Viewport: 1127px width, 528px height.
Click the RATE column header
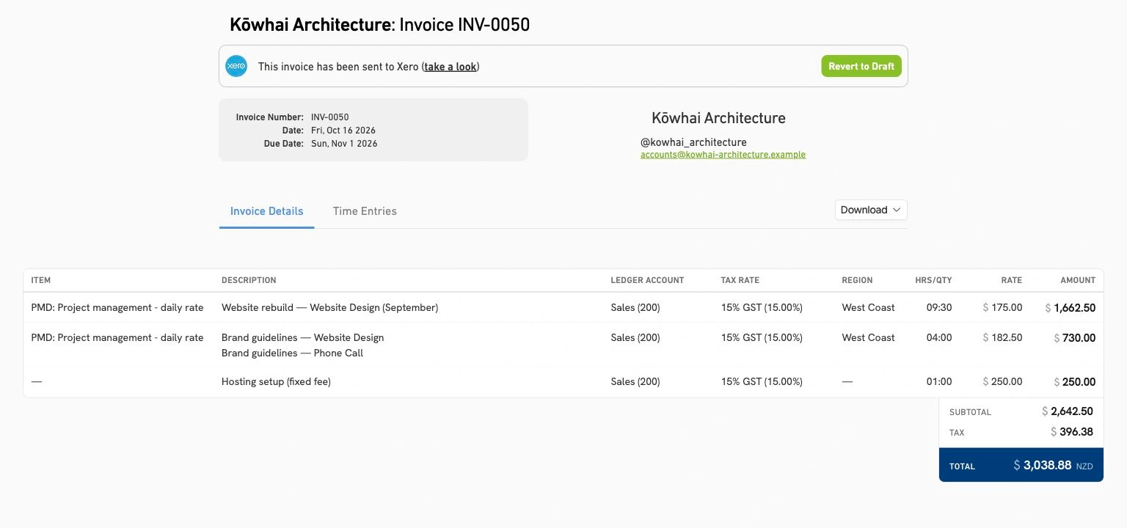1012,280
